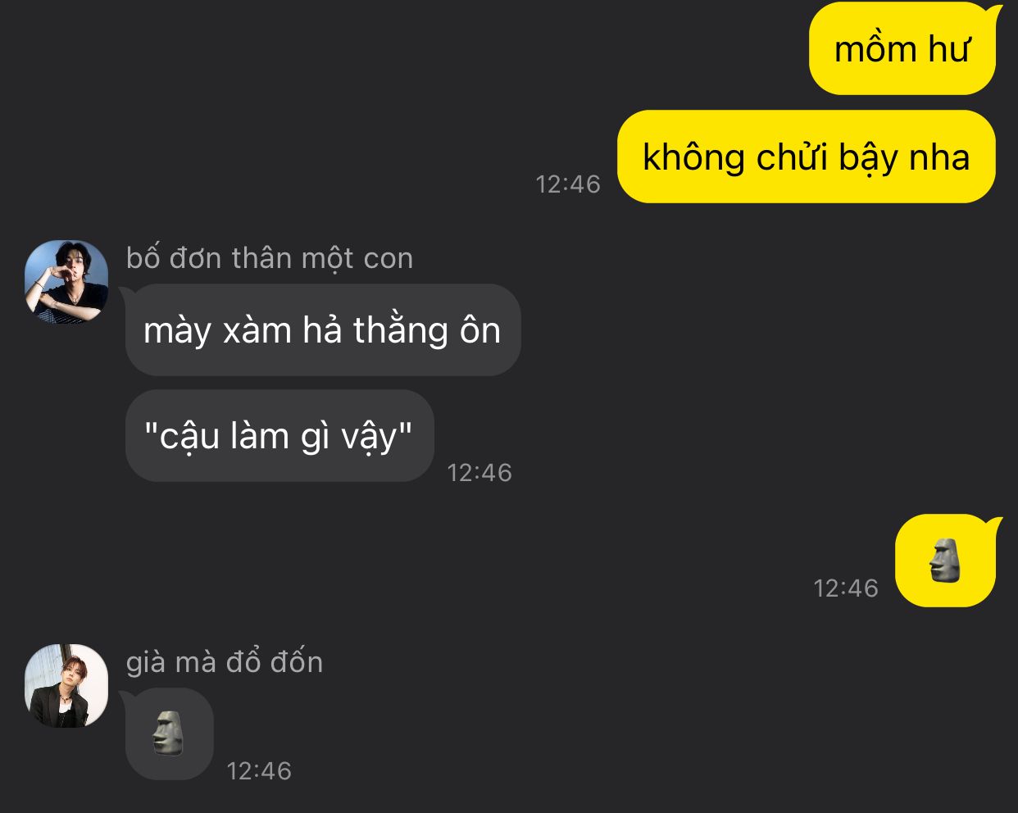The height and width of the screenshot is (813, 1018).
Task: Select the quoted "cậu làm gì vậy" message
Action: tap(279, 435)
